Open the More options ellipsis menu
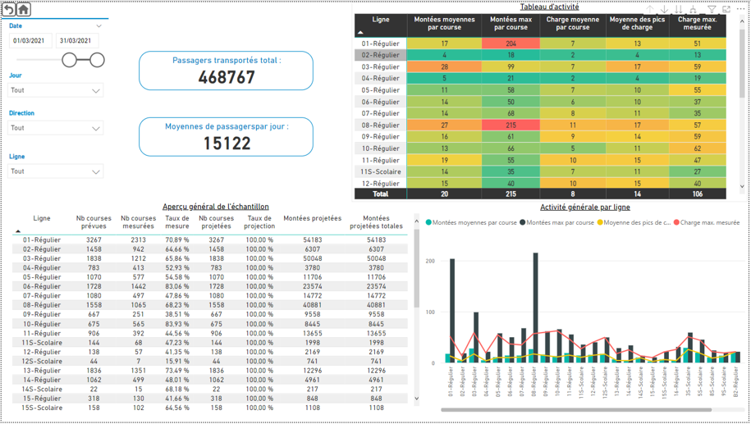Viewport: 751px width, 424px height. click(x=740, y=9)
